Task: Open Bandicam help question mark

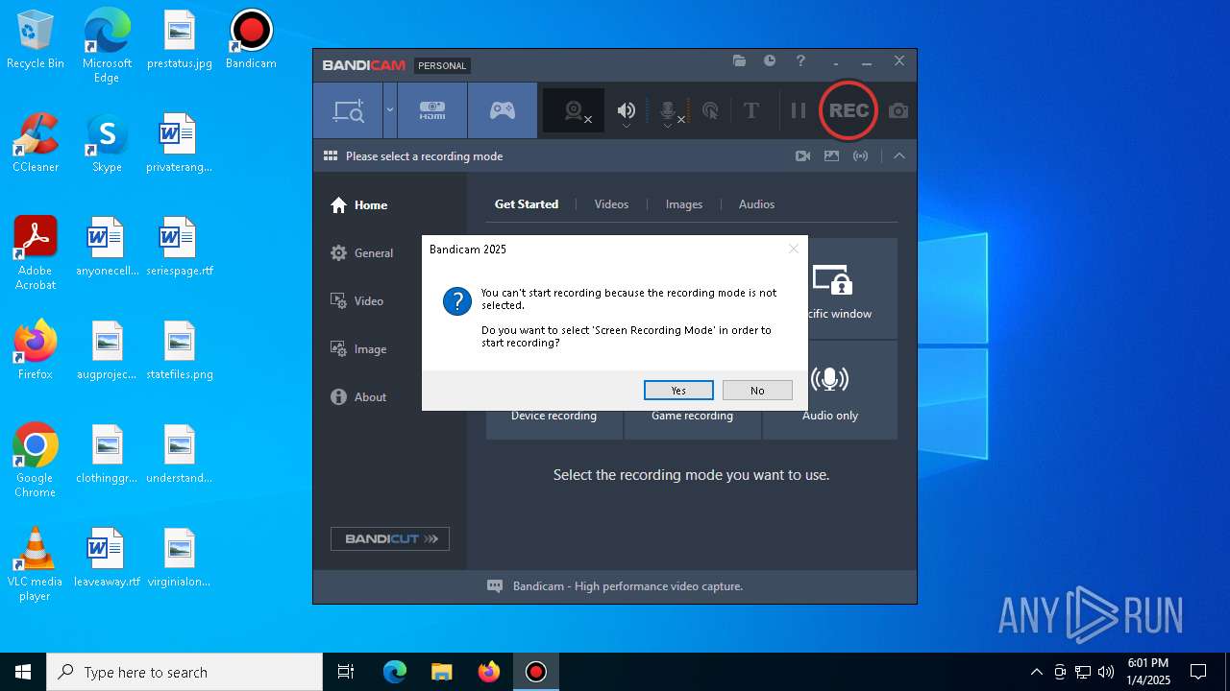Action: pyautogui.click(x=800, y=60)
